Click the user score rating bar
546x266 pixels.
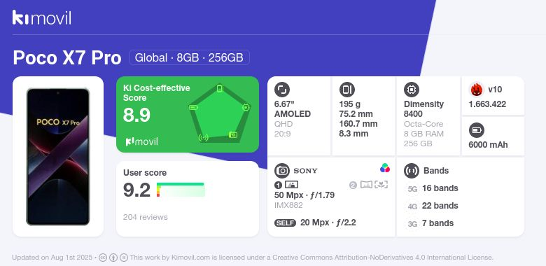pyautogui.click(x=181, y=190)
